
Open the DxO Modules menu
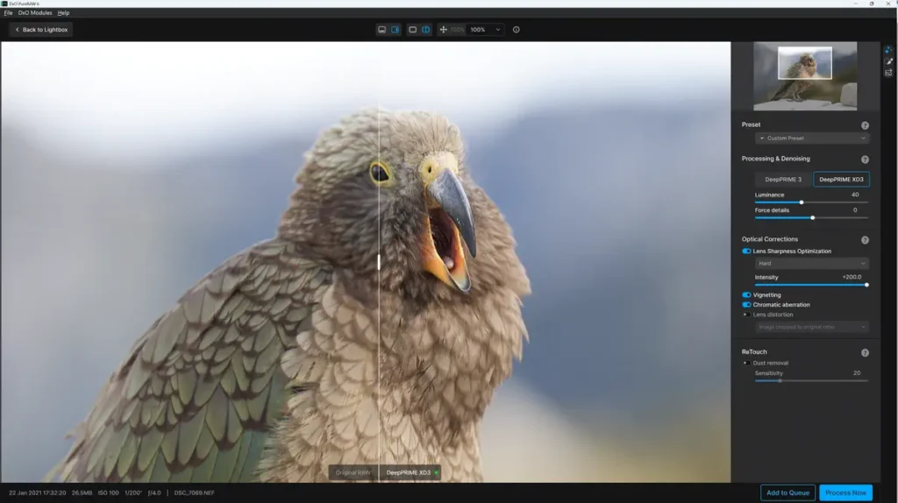35,13
